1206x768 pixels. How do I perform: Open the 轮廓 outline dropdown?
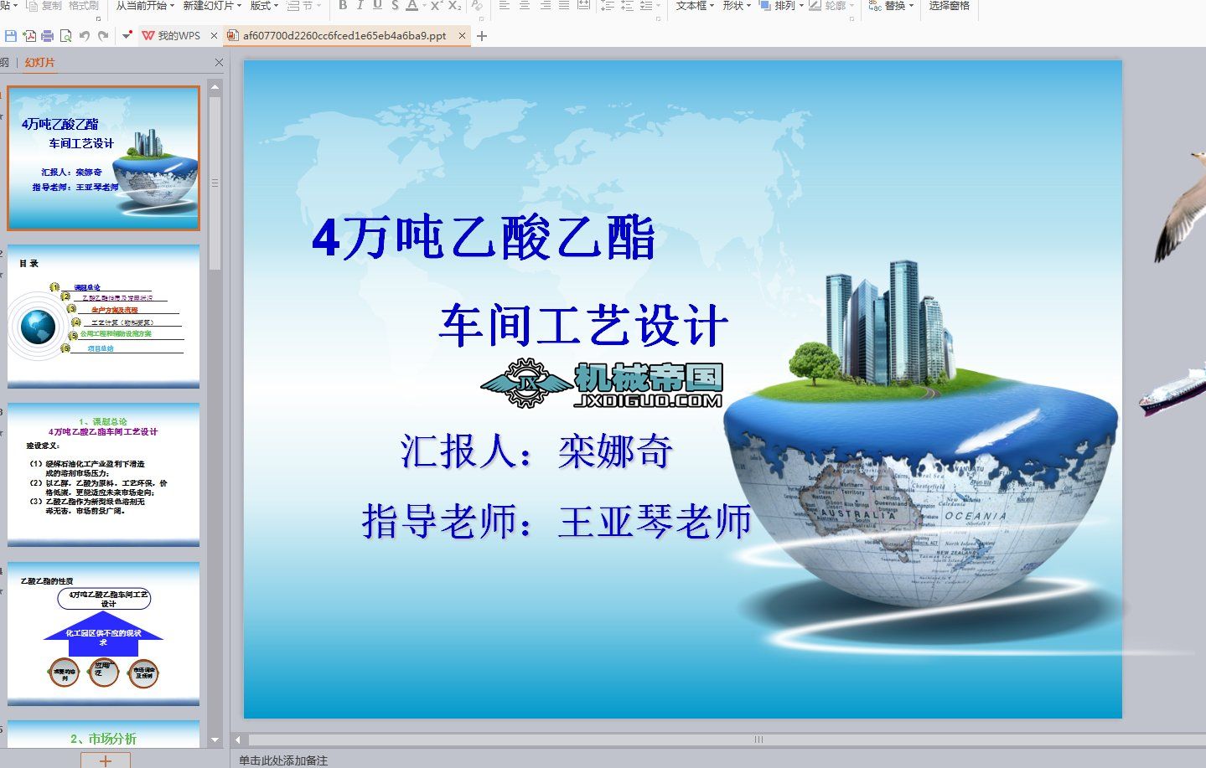click(832, 5)
